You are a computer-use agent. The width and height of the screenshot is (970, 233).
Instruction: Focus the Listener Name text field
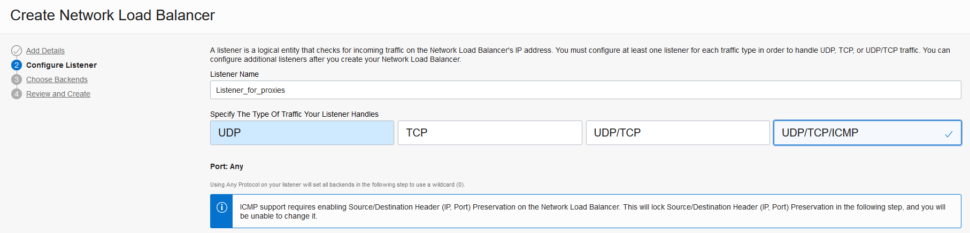[585, 90]
